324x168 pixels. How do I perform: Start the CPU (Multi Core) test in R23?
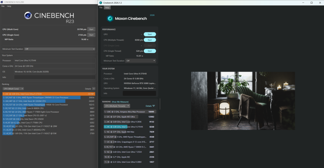tap(91, 29)
